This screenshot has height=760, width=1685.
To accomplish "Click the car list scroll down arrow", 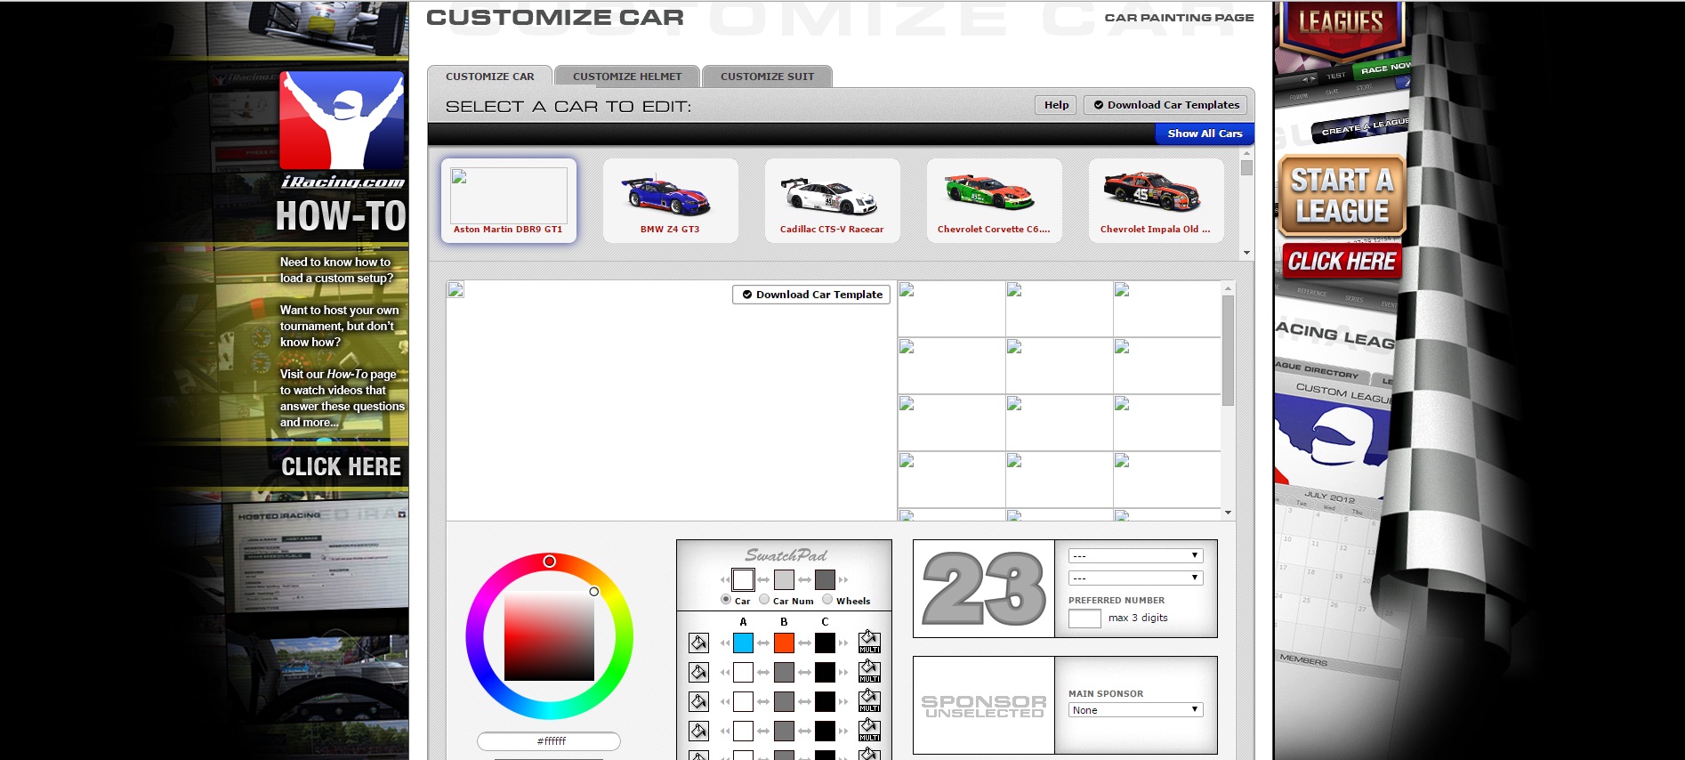I will [1246, 253].
